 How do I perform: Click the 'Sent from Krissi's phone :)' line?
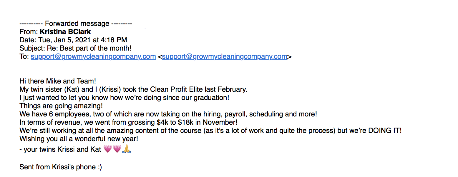[61, 167]
